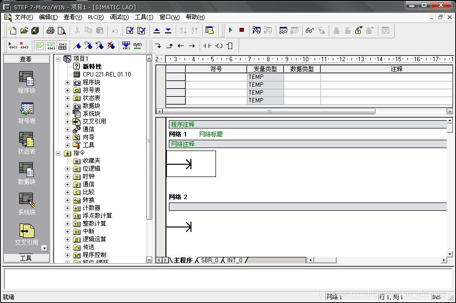Click the 网络注释 field in network 1
The width and height of the screenshot is (456, 303).
tap(308, 144)
